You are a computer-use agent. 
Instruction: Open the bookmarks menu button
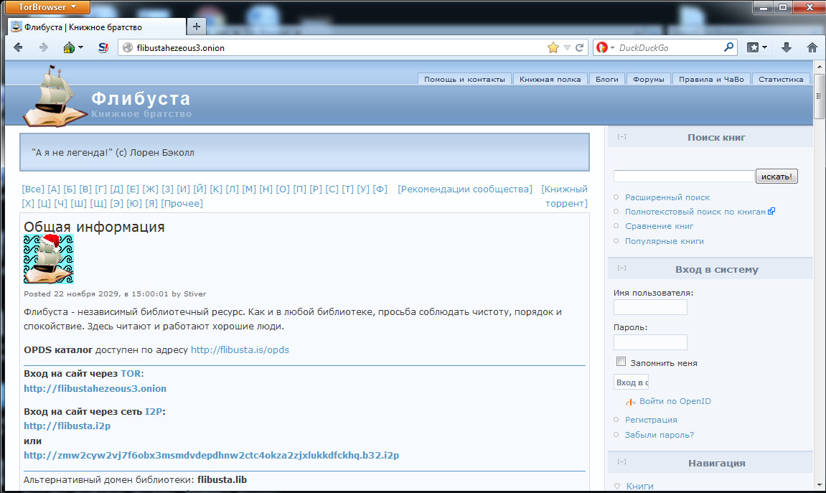click(758, 47)
